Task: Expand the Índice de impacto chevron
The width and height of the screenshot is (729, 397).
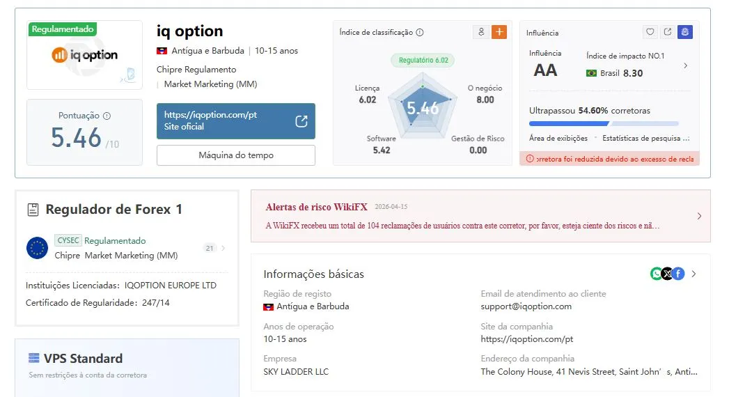Action: (x=686, y=65)
